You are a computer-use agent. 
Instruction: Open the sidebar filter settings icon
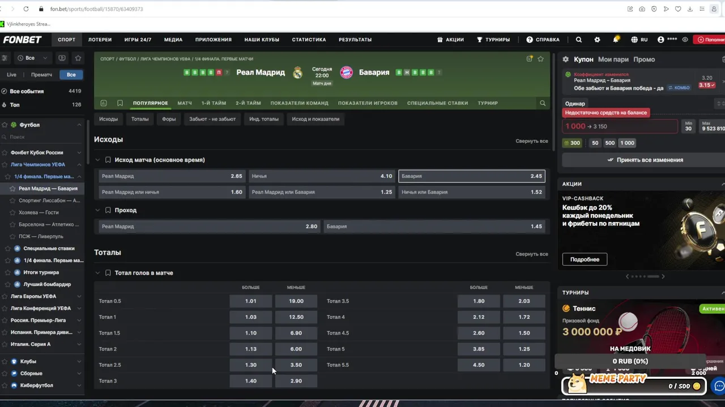4,58
